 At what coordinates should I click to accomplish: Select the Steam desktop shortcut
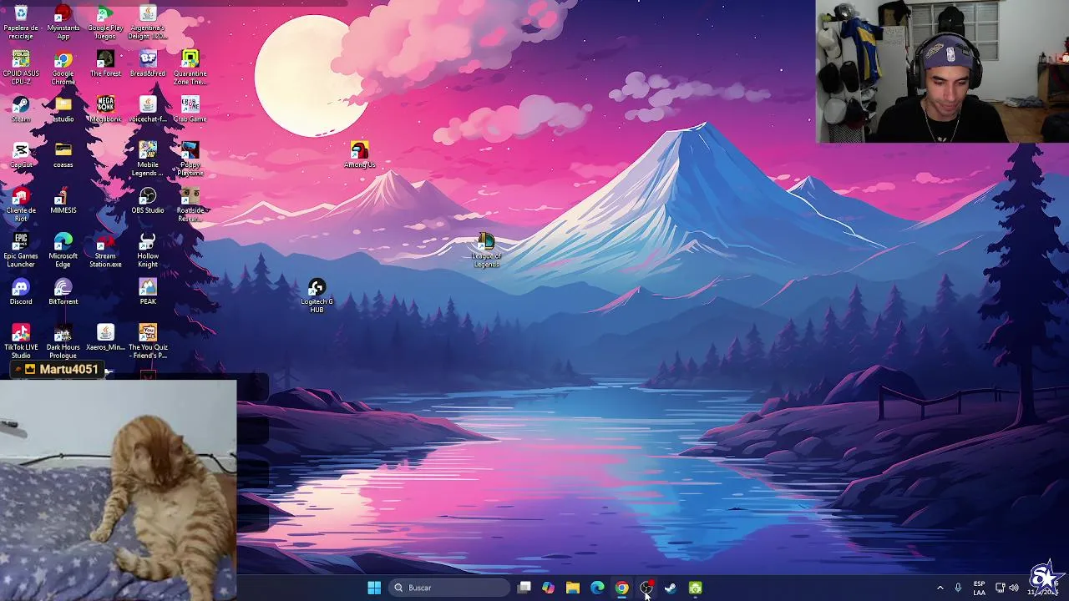21,109
